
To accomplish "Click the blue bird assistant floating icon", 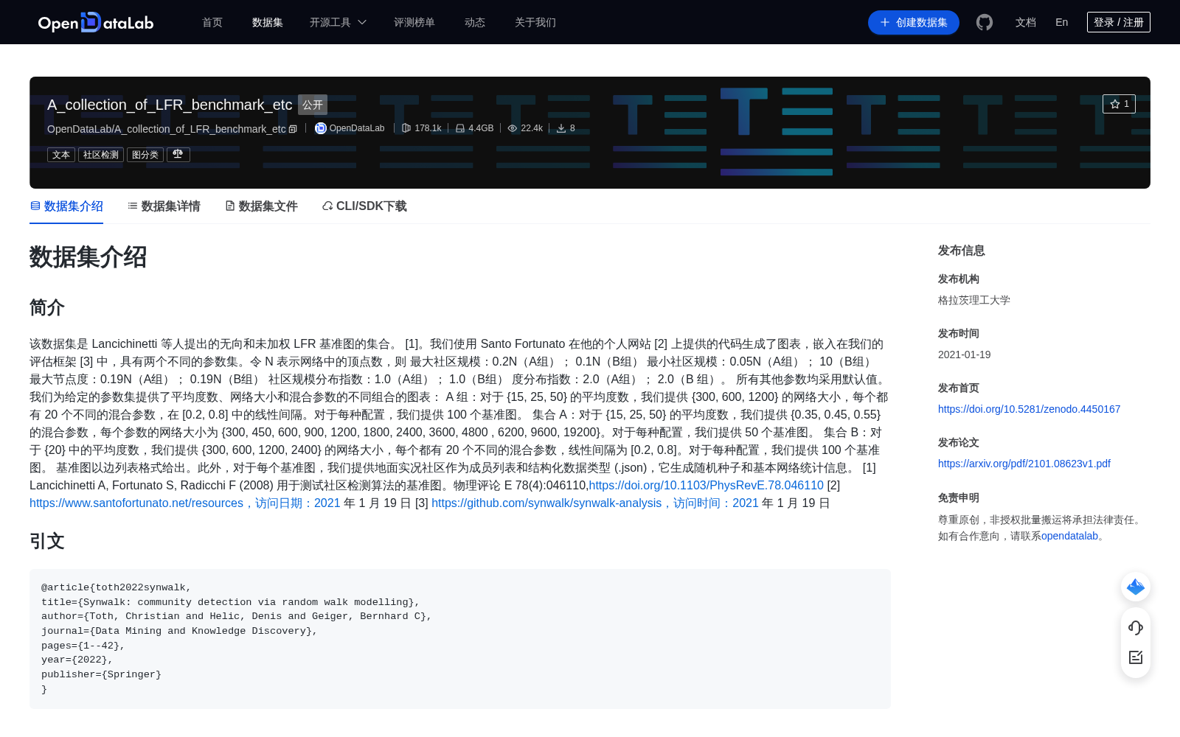I will 1136,587.
